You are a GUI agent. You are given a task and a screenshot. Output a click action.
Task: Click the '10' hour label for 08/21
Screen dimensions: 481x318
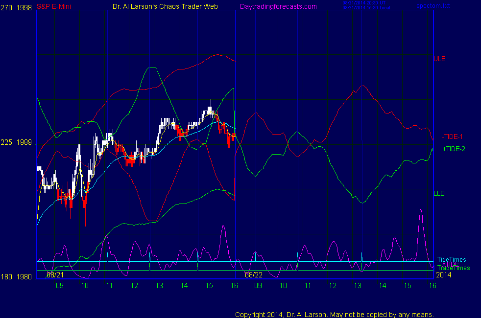(x=85, y=286)
